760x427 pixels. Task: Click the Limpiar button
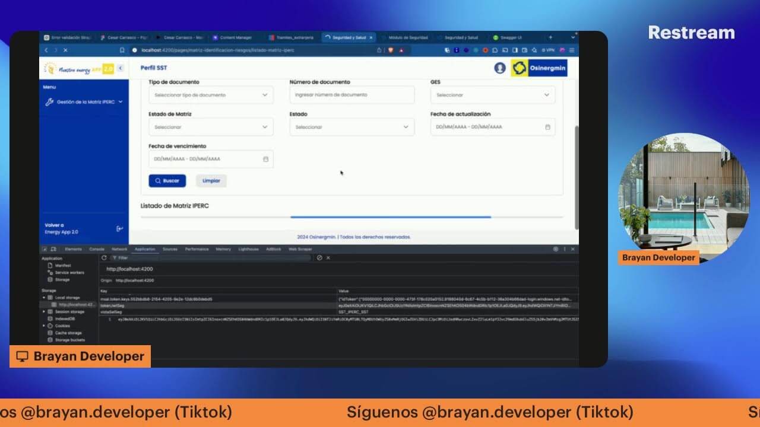point(211,180)
